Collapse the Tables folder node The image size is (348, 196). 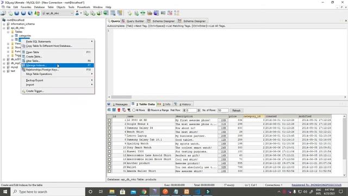(8, 32)
